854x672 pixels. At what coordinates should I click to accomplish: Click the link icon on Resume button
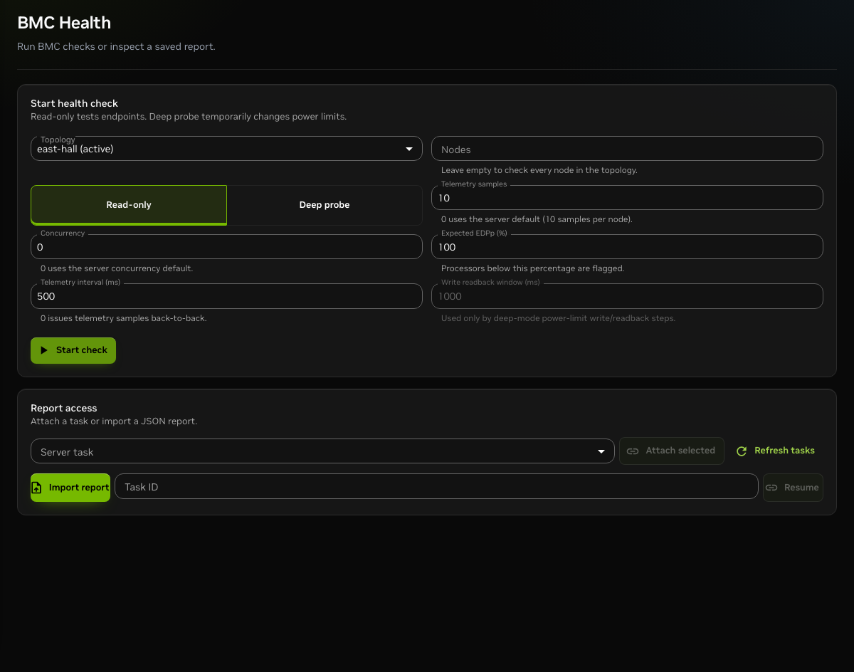pos(771,488)
